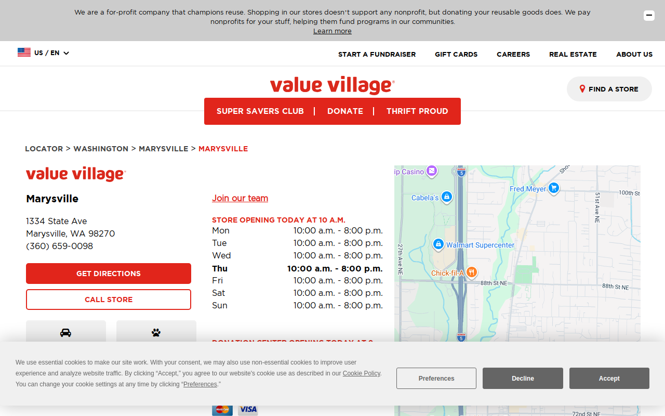Open Super Savers Club tab
Screen dimensions: 665x416
coord(260,111)
